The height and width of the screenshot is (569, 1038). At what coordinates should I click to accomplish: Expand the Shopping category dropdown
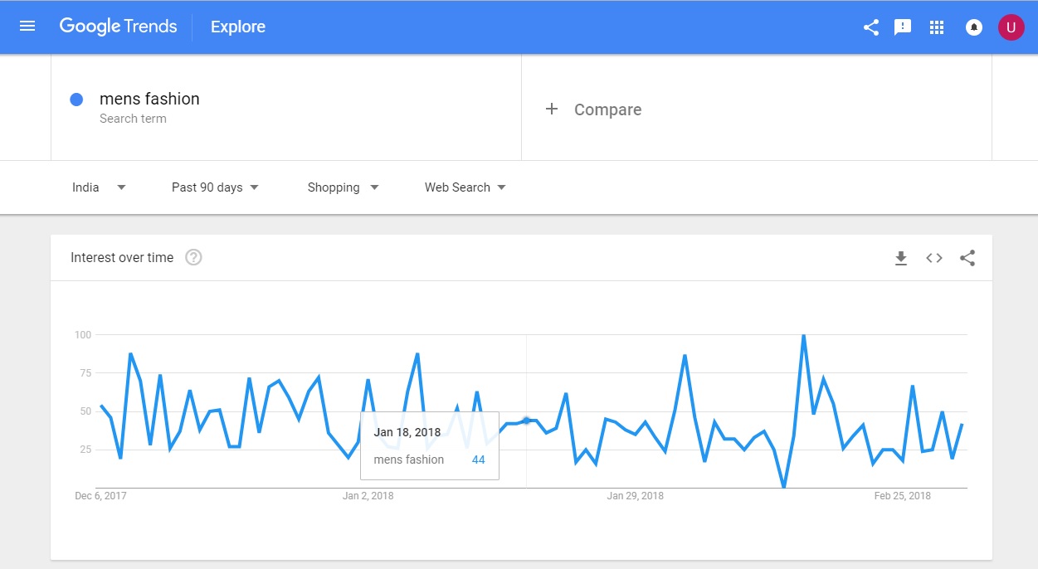point(343,187)
